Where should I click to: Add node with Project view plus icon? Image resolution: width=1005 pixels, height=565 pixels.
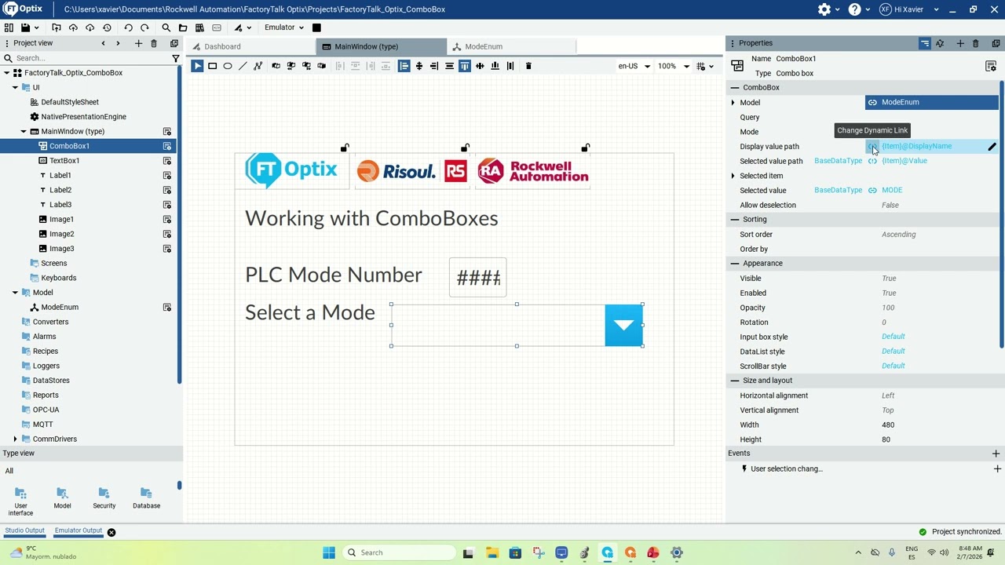(139, 43)
